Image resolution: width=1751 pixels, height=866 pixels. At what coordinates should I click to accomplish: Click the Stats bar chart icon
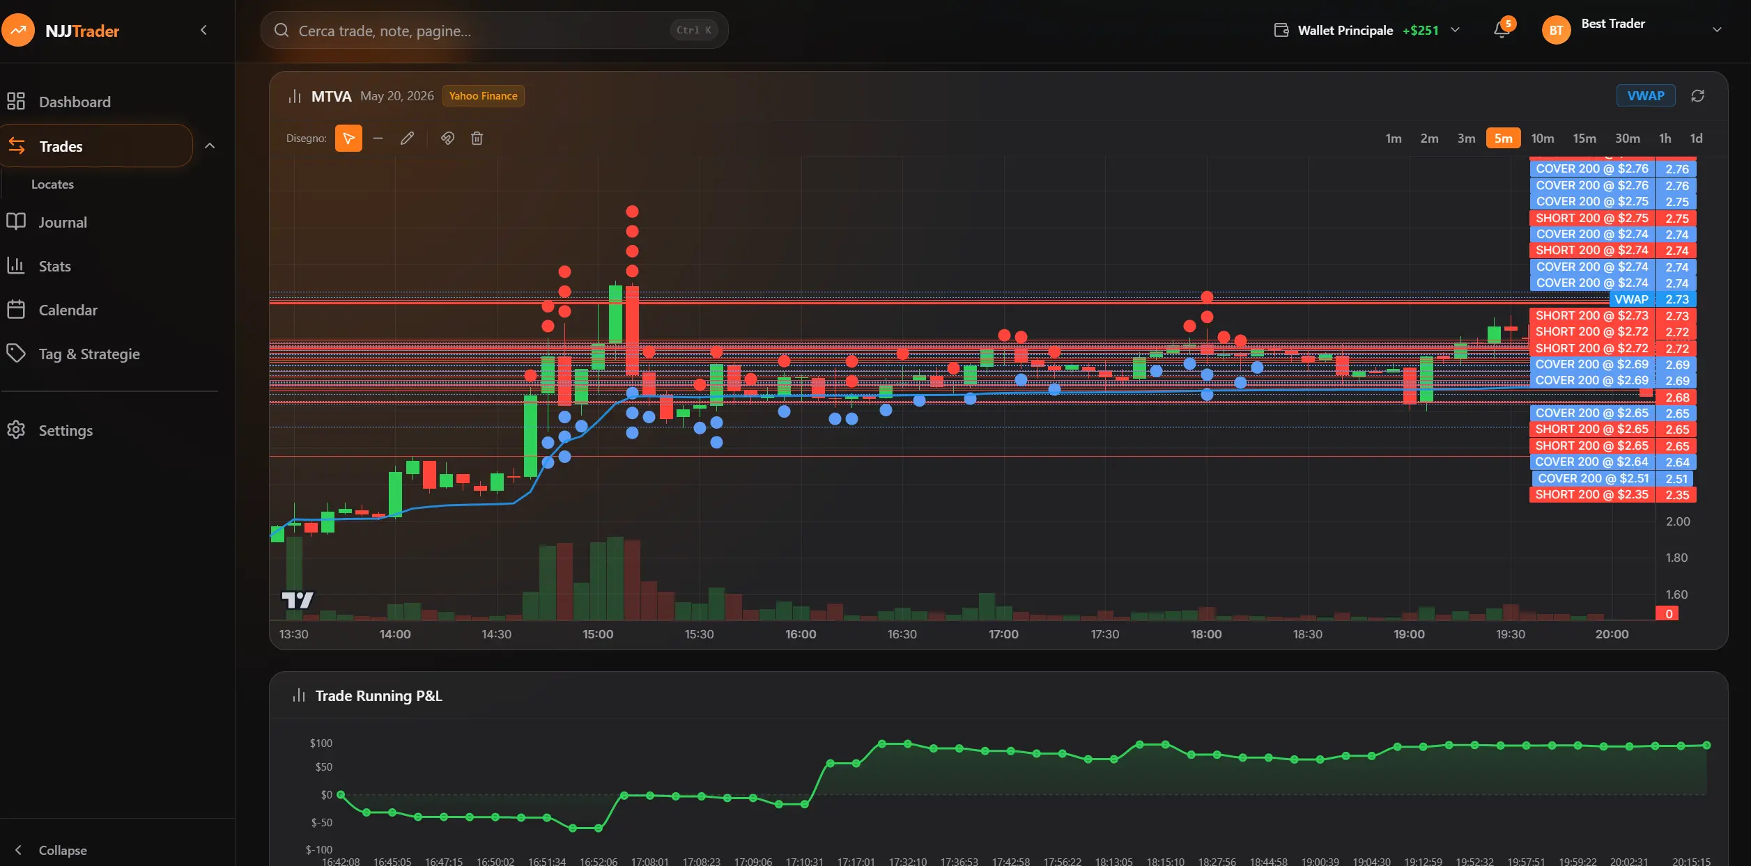click(16, 265)
